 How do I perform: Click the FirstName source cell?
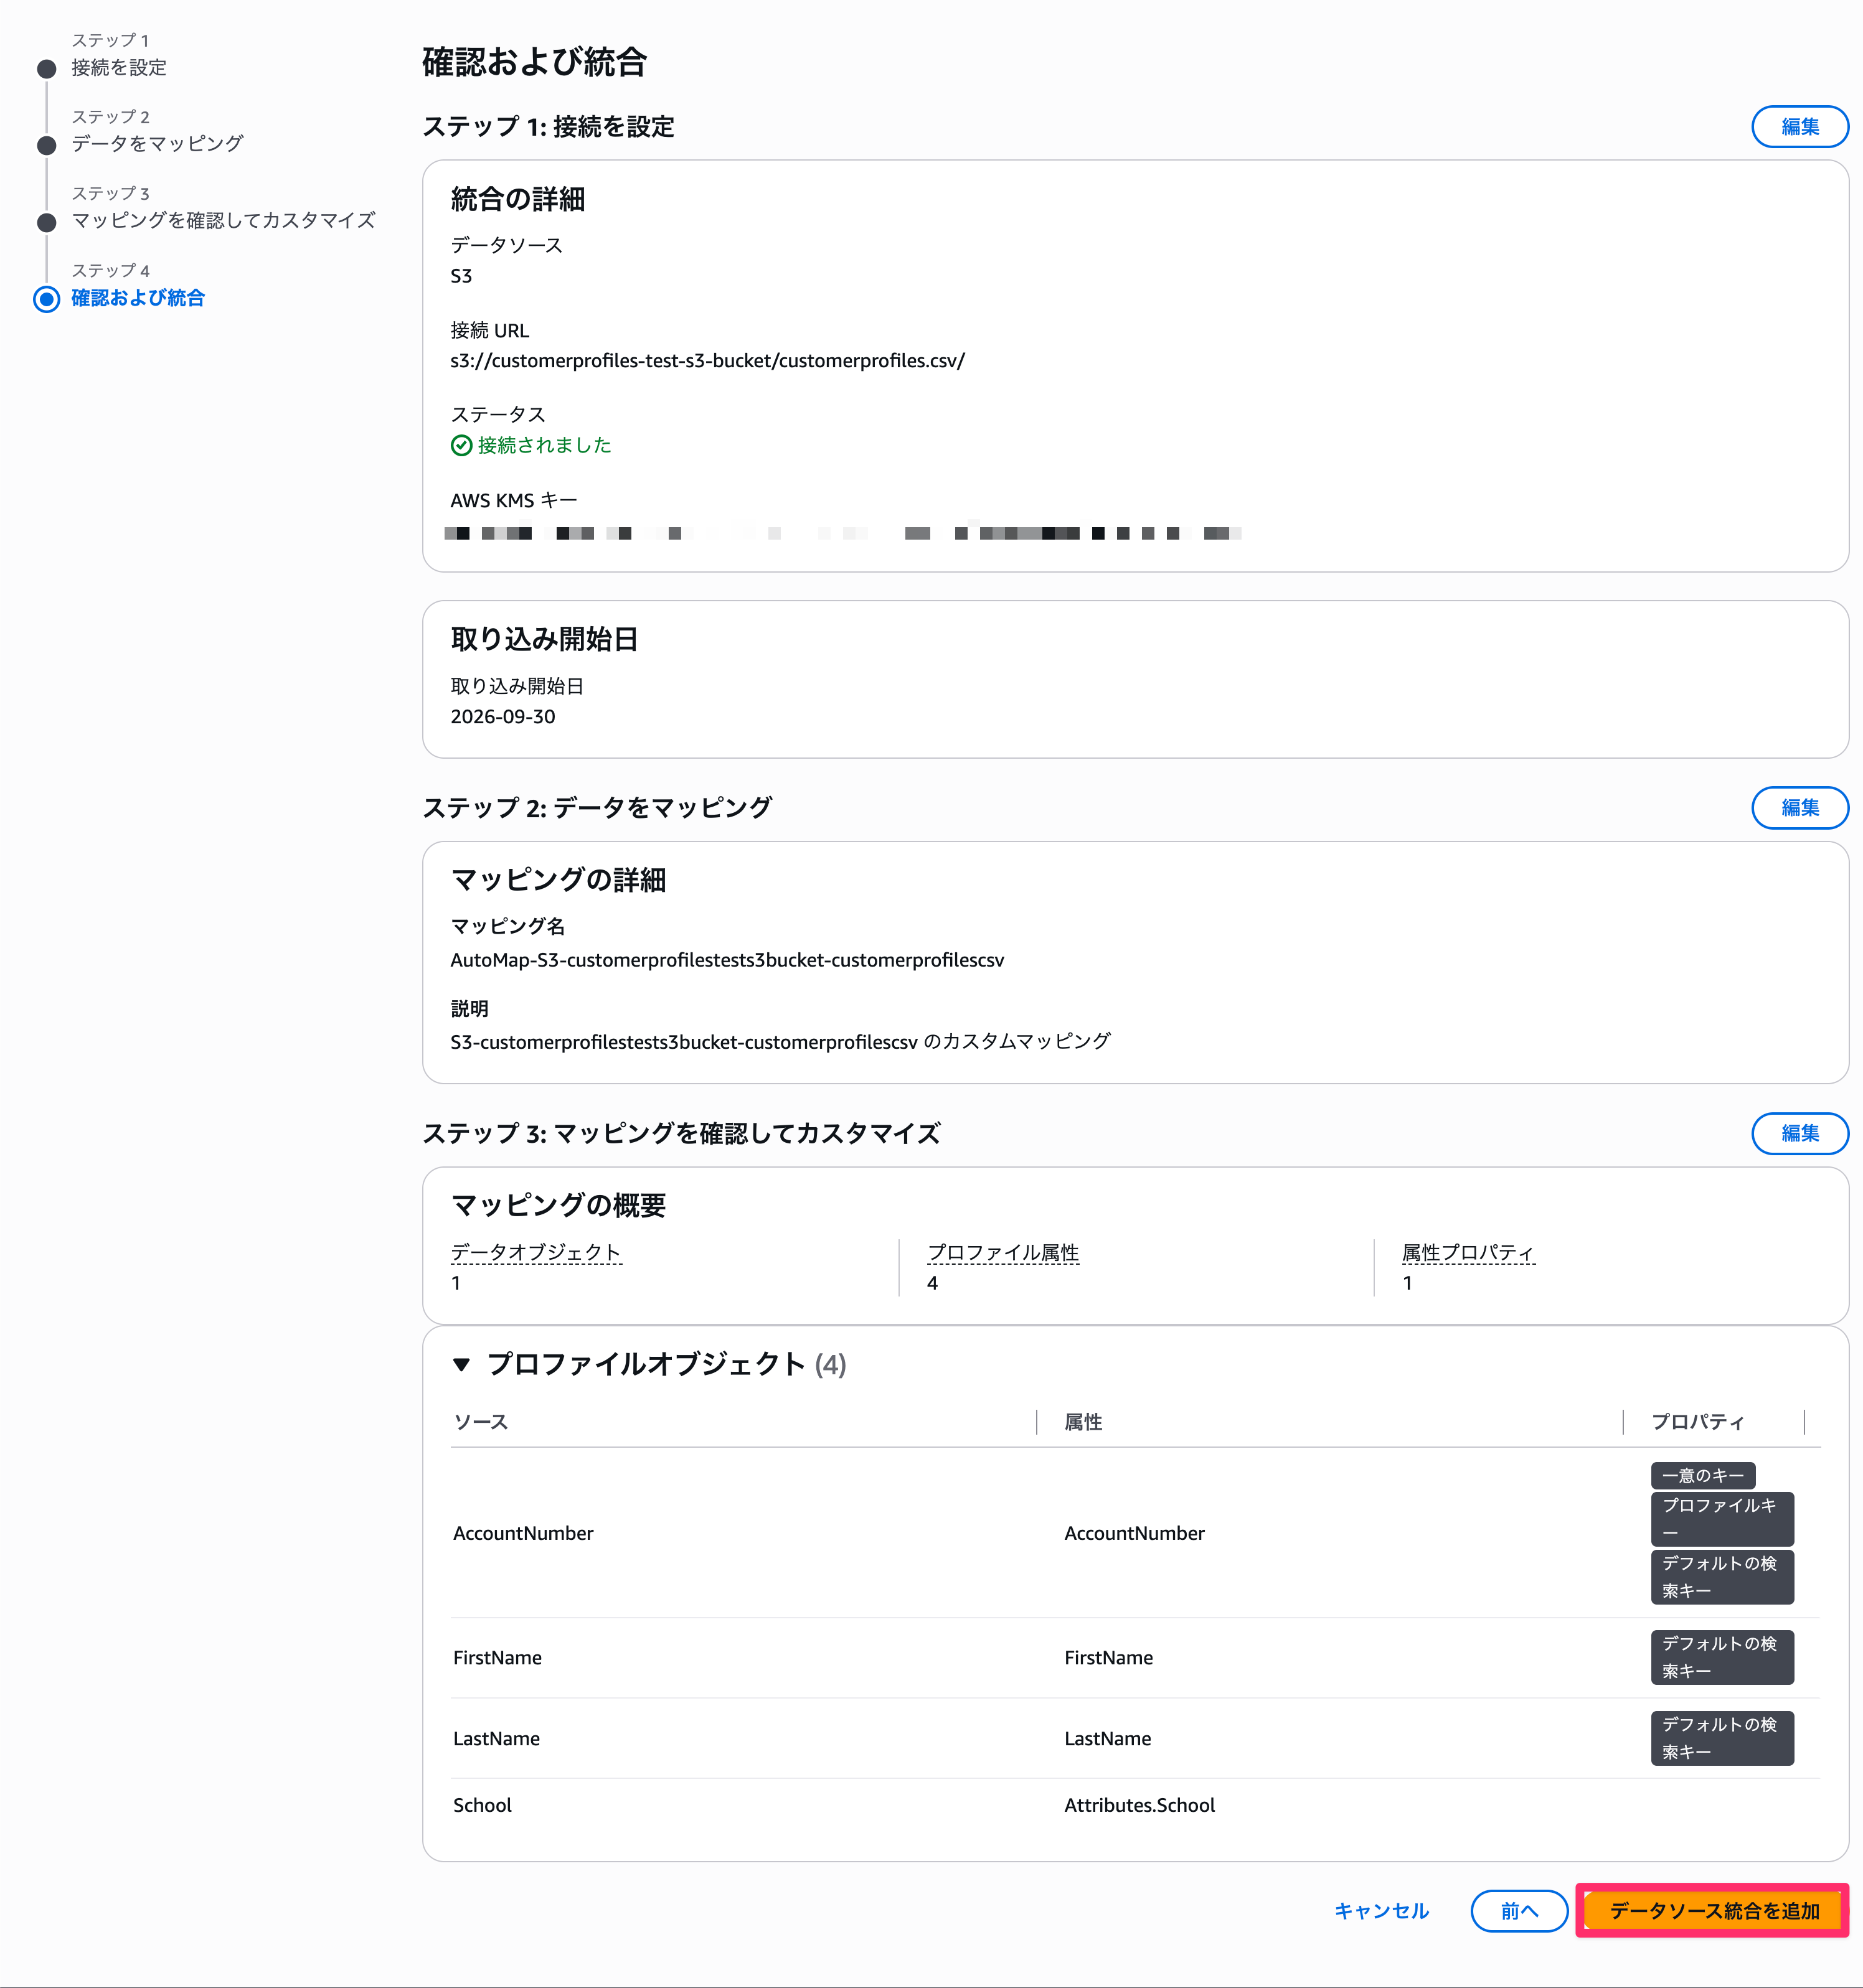(498, 1657)
